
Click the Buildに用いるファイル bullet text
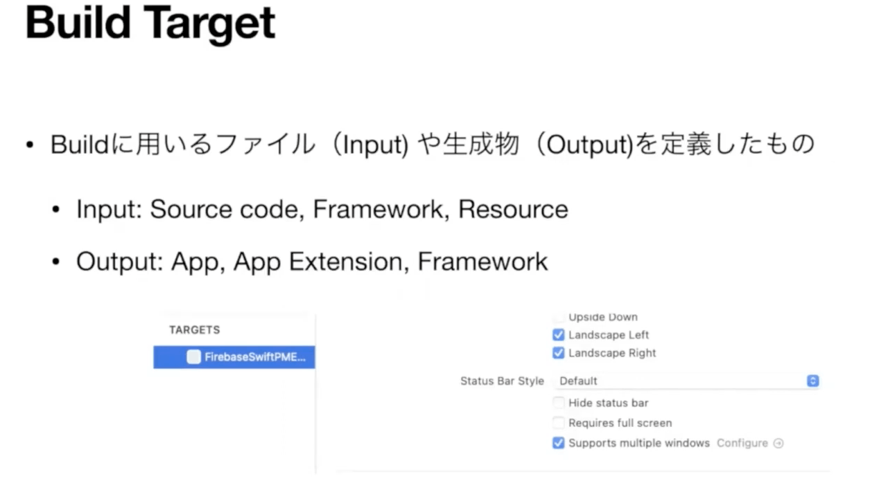[432, 145]
